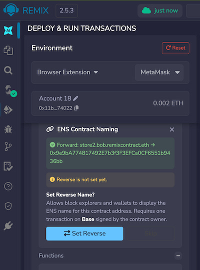This screenshot has width=200, height=270.
Task: Open the Solidity unit testing icon
Action: (x=8, y=166)
